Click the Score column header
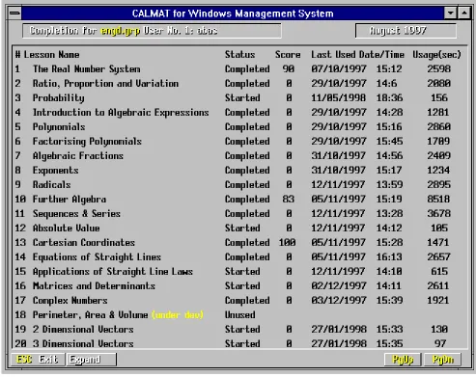The image size is (476, 377). [288, 55]
